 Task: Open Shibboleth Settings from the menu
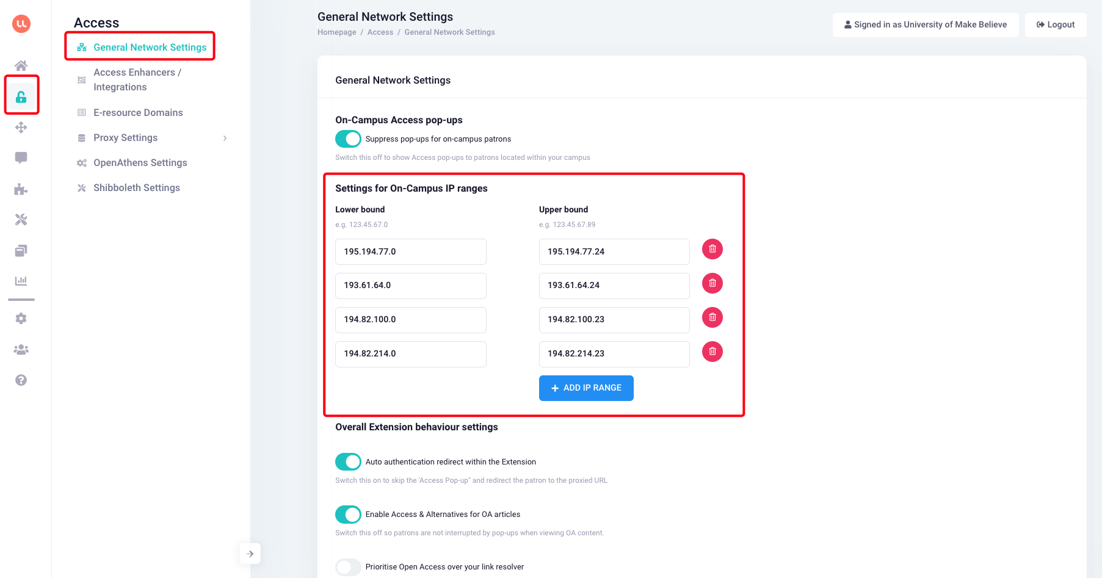point(136,187)
